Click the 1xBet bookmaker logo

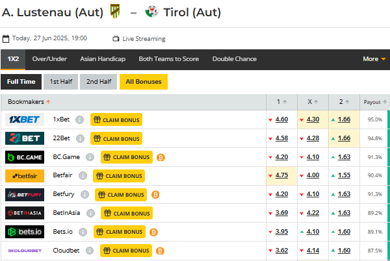[x=25, y=119]
